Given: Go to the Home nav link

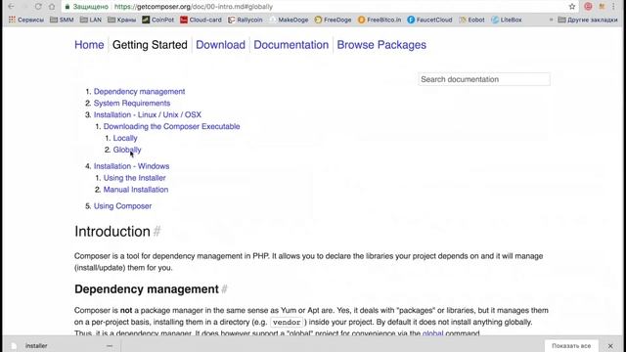Looking at the screenshot, I should coord(89,45).
